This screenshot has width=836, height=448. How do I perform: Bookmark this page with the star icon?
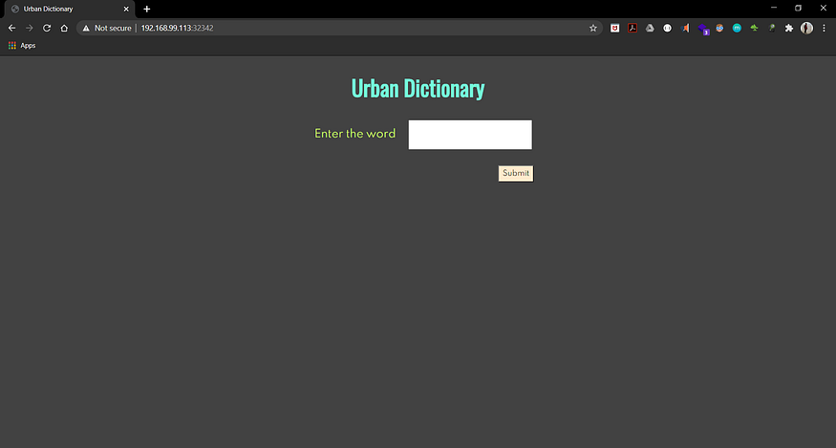pyautogui.click(x=593, y=29)
